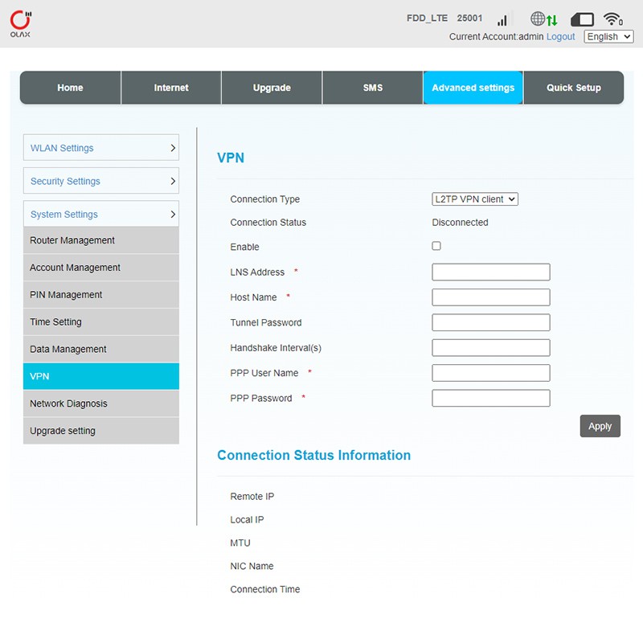Open the English language selector

pyautogui.click(x=608, y=37)
